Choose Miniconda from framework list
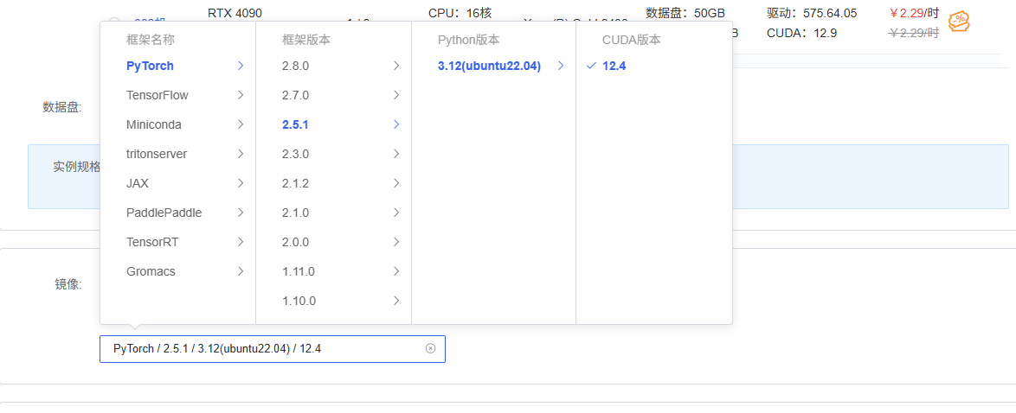 (177, 124)
